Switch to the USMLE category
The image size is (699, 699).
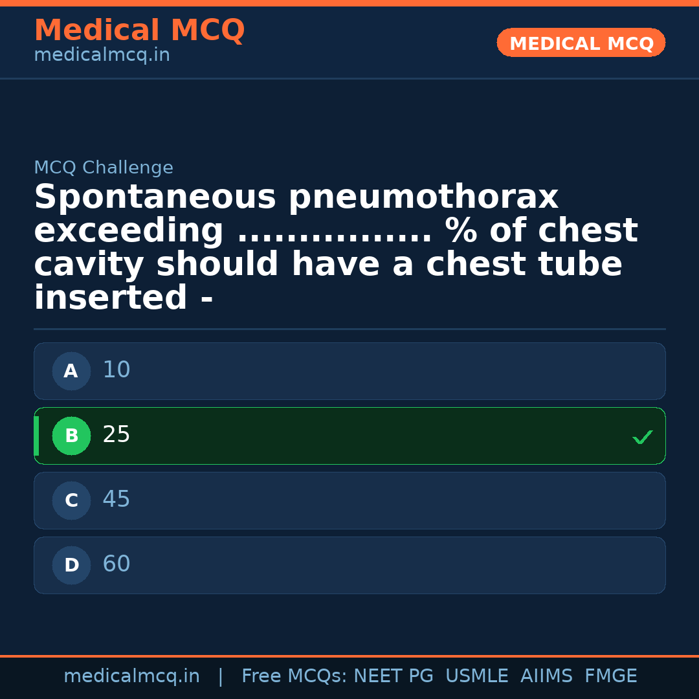[477, 675]
